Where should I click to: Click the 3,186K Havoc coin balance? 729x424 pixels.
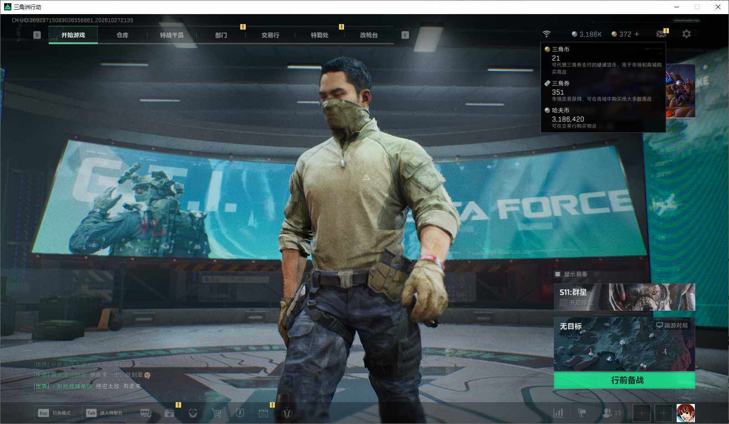pyautogui.click(x=587, y=34)
